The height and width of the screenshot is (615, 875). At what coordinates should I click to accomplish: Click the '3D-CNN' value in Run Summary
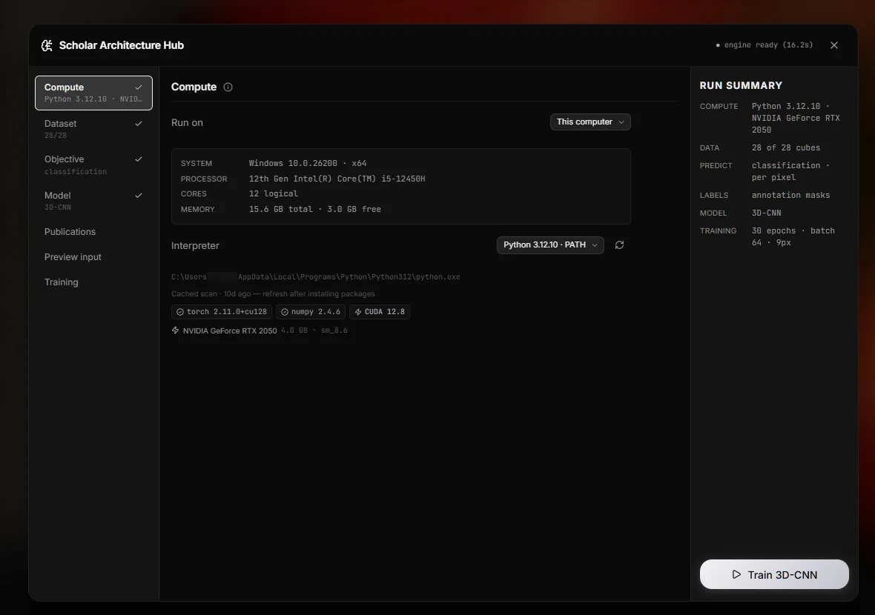[766, 213]
